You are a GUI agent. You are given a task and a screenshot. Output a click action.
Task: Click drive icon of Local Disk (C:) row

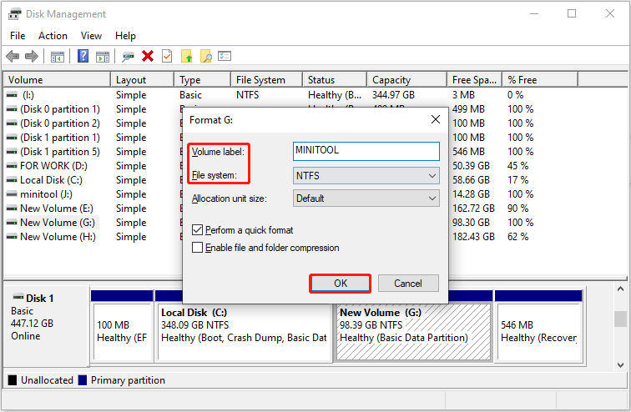[12, 180]
